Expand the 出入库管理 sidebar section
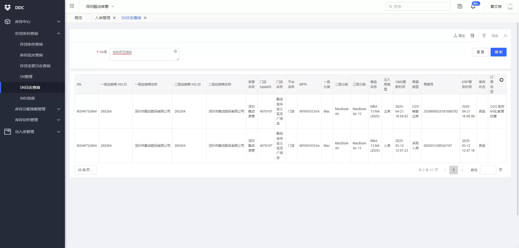The image size is (519, 248). 32,132
